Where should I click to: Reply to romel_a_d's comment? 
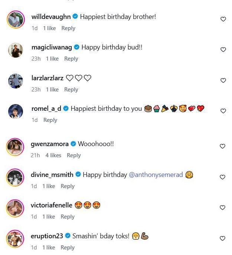point(50,120)
